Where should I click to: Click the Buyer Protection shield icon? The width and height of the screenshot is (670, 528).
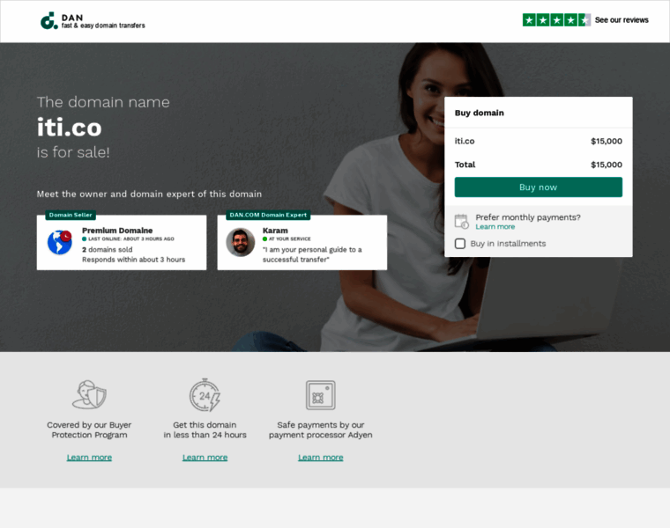coord(89,395)
